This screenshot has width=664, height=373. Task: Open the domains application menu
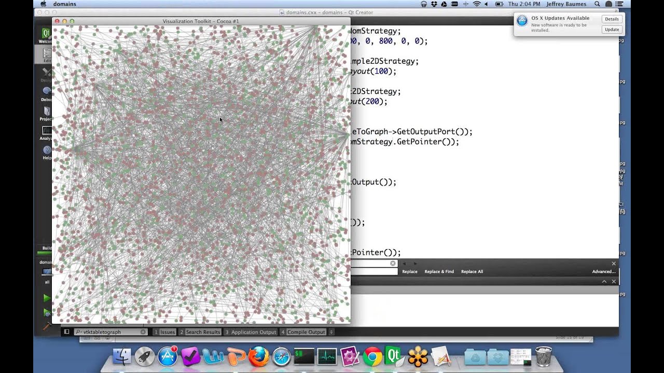pos(64,4)
